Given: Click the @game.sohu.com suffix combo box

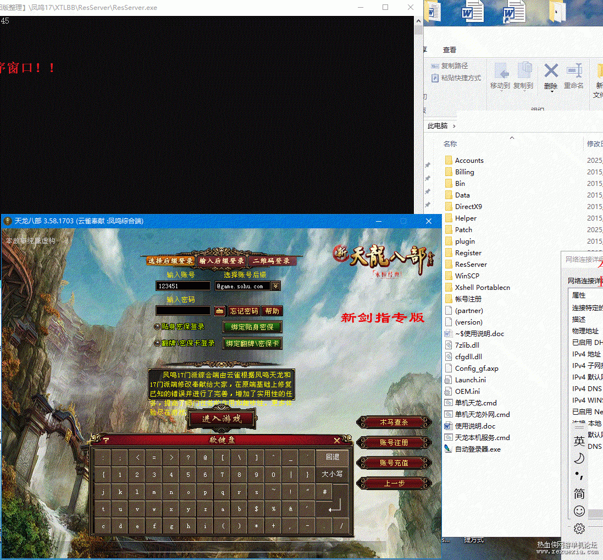Looking at the screenshot, I should tap(247, 286).
